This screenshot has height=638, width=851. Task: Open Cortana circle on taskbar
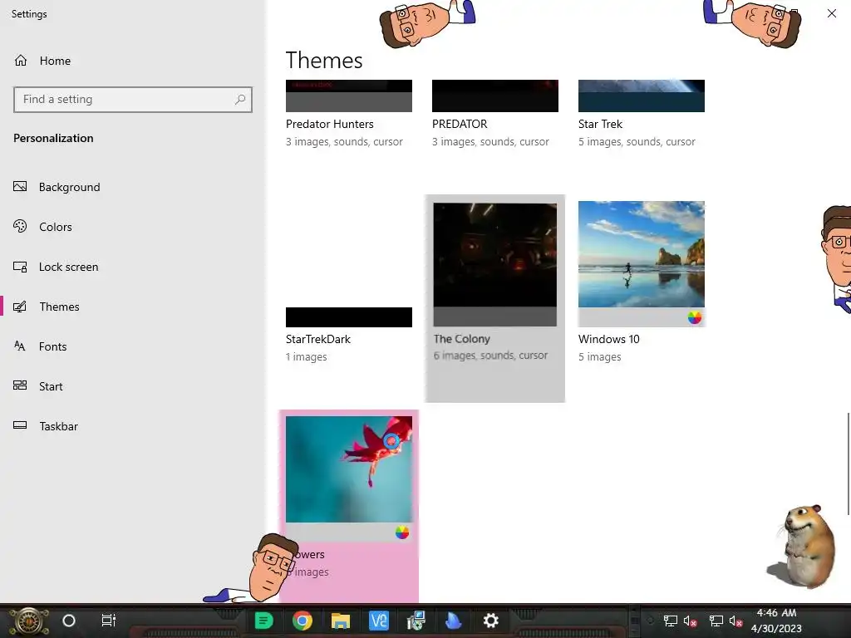tap(69, 621)
